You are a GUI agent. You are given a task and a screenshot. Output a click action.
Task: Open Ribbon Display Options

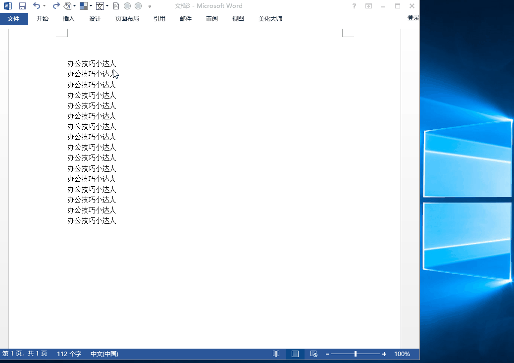pos(368,6)
